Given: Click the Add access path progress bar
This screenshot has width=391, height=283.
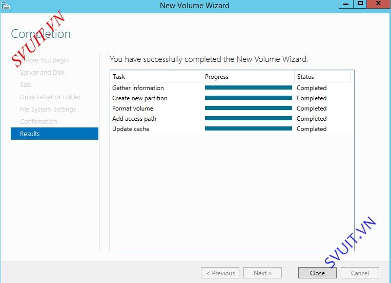Looking at the screenshot, I should coord(249,118).
